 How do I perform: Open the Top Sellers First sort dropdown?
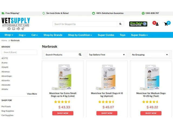[107, 55]
